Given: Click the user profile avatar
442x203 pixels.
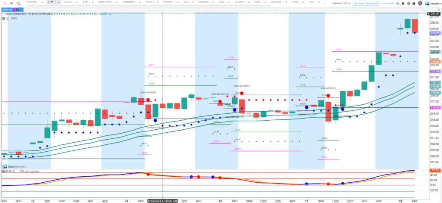Looking at the screenshot, I should point(420,3).
